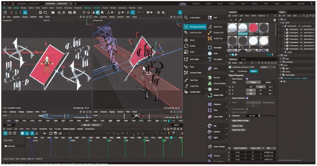317x166 pixels.
Task: Open the Custom preset dropdown
Action: [267, 67]
